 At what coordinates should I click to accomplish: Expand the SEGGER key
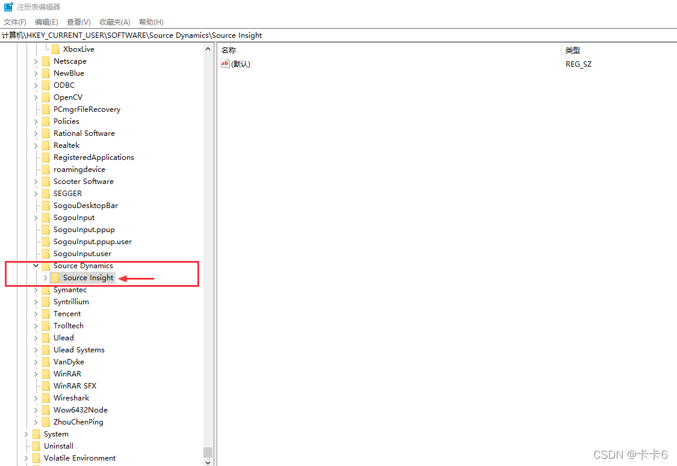36,194
